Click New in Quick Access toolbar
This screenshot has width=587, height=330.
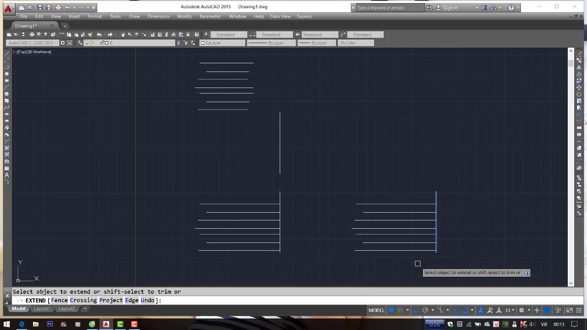pos(22,7)
